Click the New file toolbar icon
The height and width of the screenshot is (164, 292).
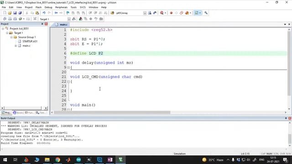[x=5, y=13]
